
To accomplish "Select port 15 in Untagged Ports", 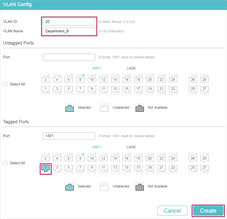I will (x=127, y=90).
